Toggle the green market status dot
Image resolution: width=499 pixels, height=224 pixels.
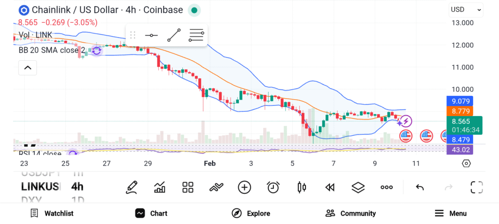click(194, 10)
